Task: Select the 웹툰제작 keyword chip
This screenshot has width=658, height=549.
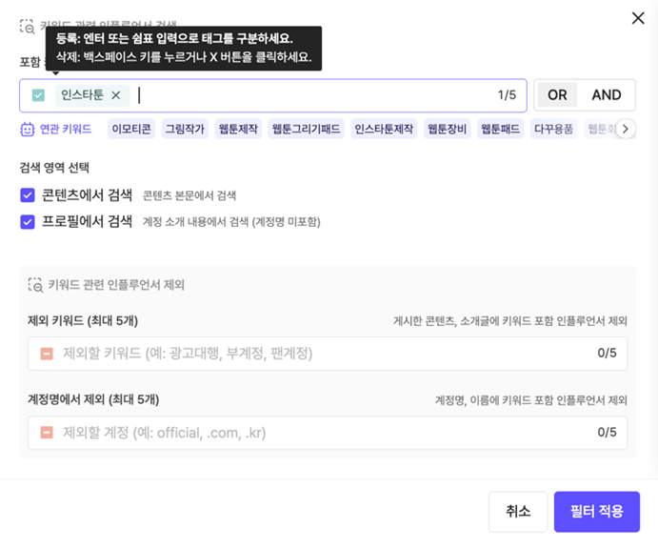Action: (238, 129)
